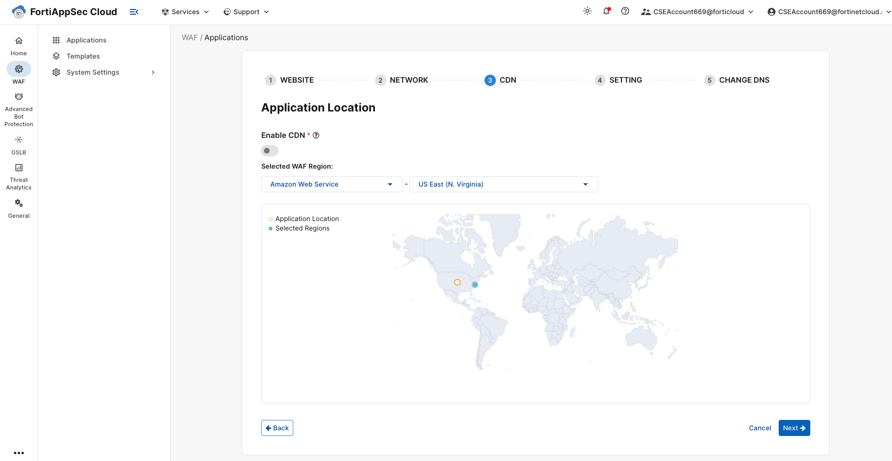Go to step 2 NETWORK
This screenshot has width=892, height=461.
tap(402, 80)
